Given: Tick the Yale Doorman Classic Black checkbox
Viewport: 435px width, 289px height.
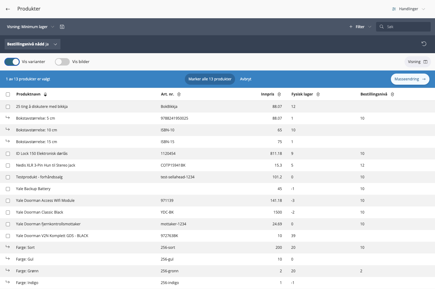Looking at the screenshot, I should tap(8, 212).
